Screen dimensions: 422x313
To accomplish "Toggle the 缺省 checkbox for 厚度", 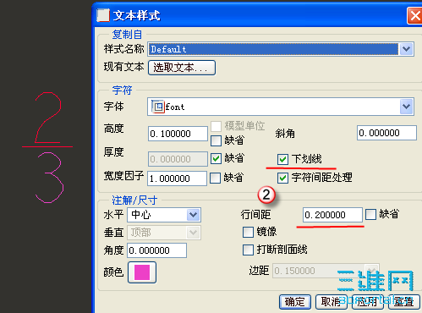I will coord(216,159).
